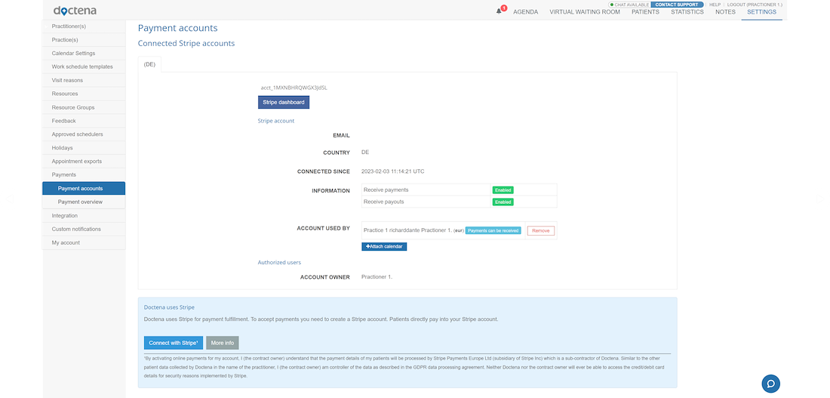Click Connect with Stripe button

173,343
